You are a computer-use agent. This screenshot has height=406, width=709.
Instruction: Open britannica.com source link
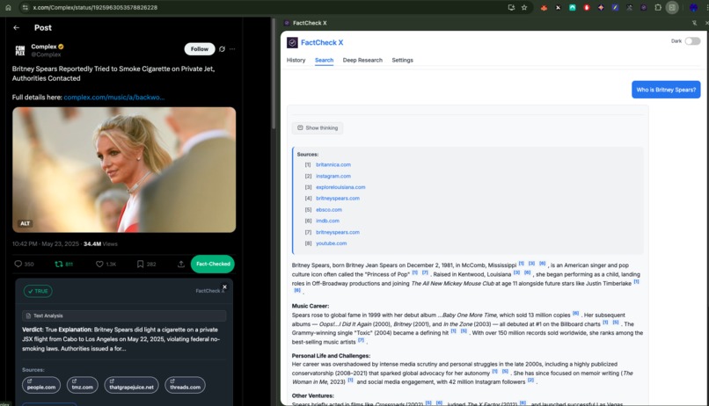click(333, 165)
